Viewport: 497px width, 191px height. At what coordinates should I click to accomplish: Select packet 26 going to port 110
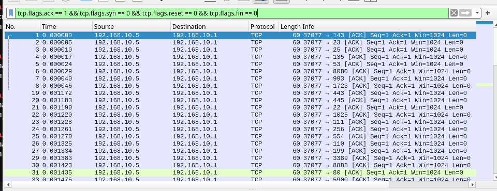(240, 144)
